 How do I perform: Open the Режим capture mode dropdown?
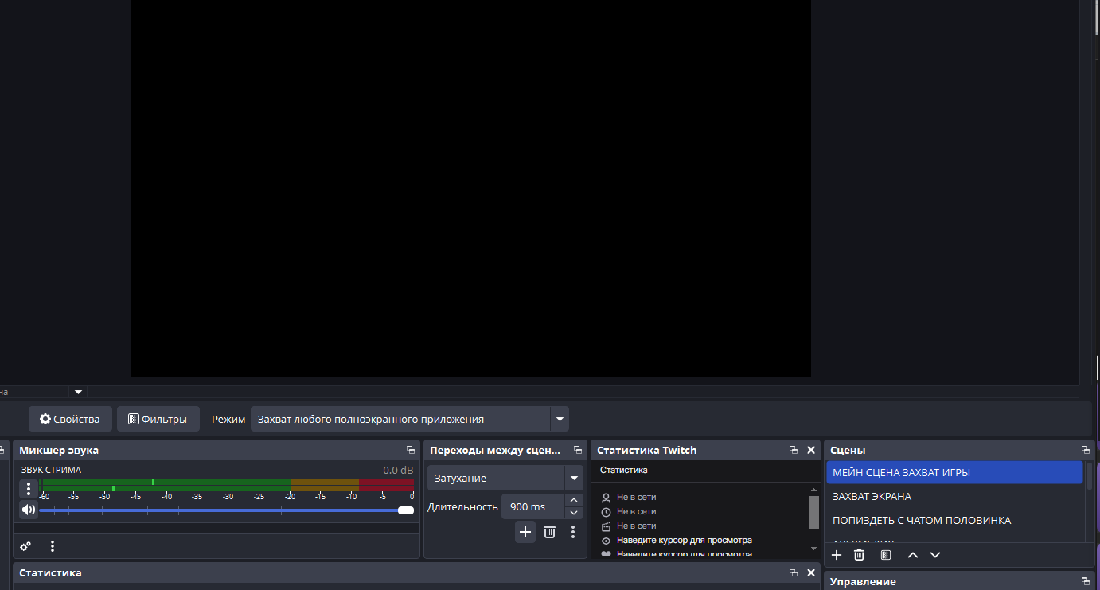coord(410,419)
